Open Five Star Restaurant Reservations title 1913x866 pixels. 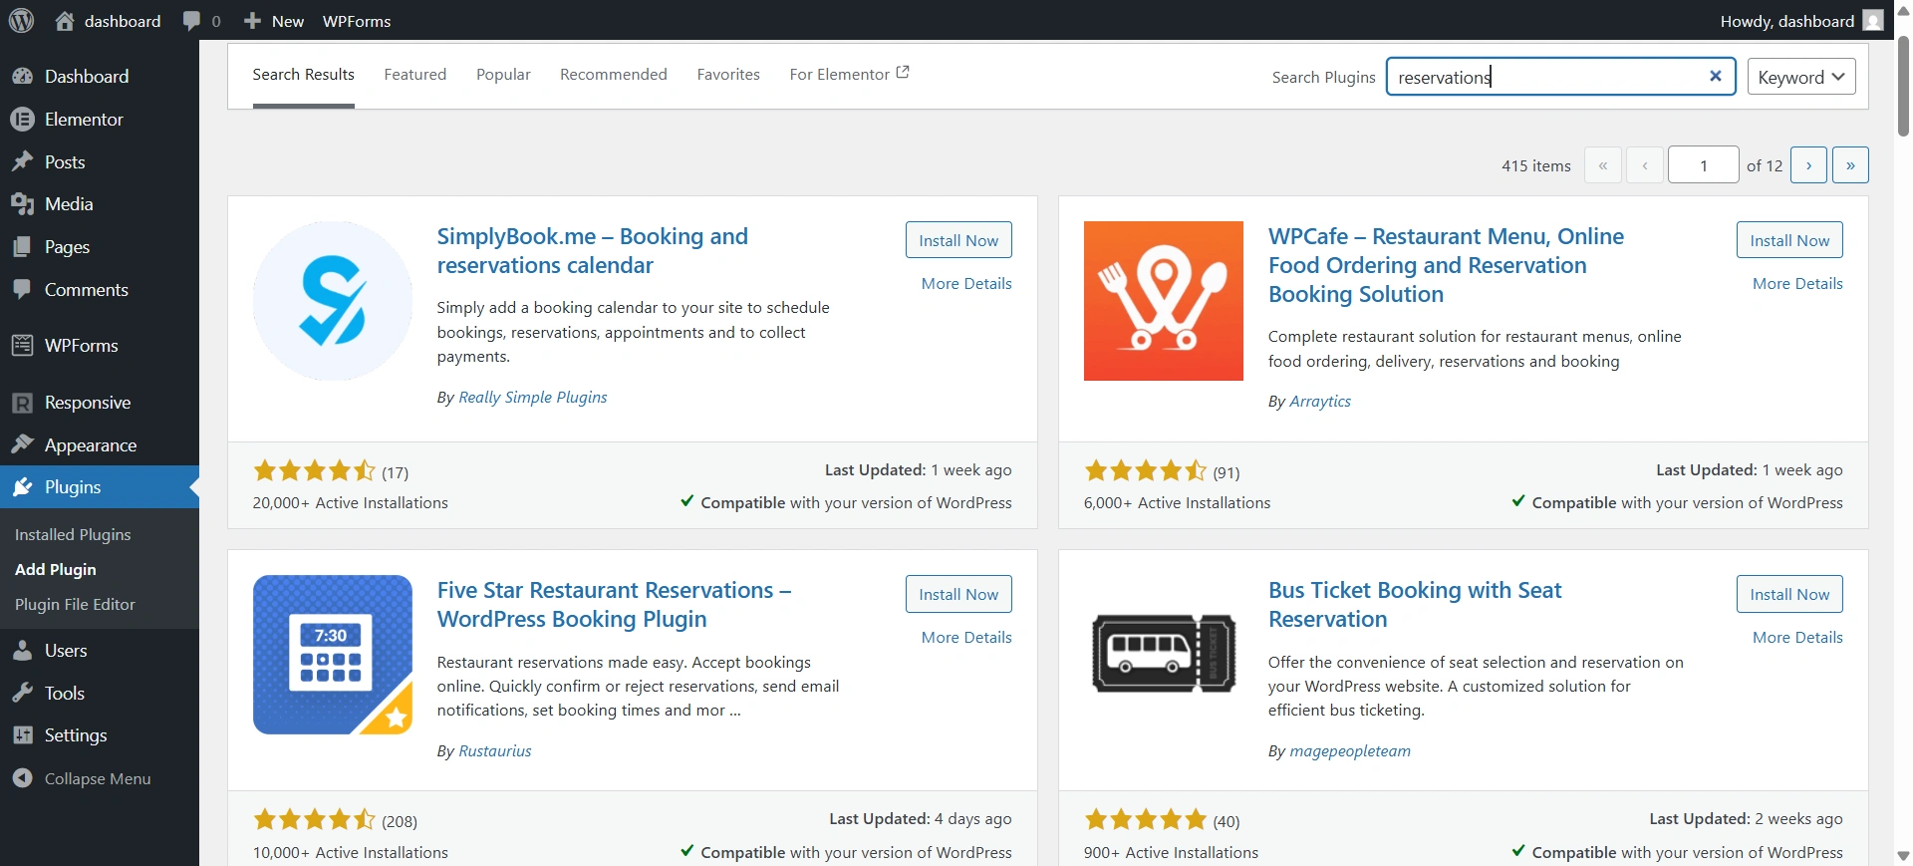point(614,605)
